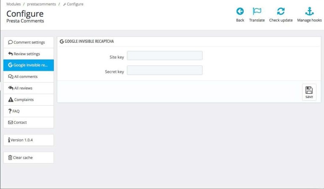Screen dimensions: 324x189
Task: Go to Modules breadcrumb link
Action: click(x=13, y=4)
